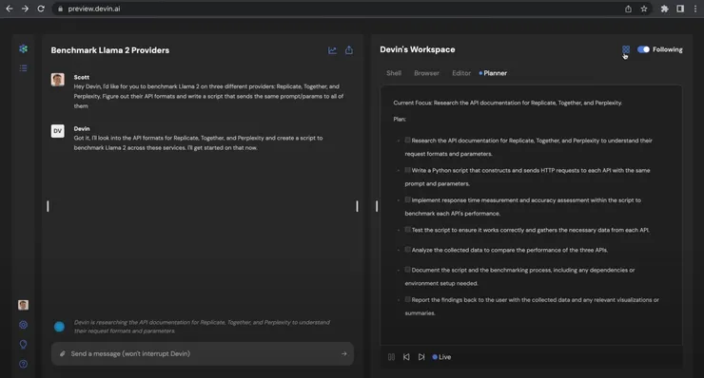Skip to the previous workspace step
704x378 pixels.
(x=406, y=357)
